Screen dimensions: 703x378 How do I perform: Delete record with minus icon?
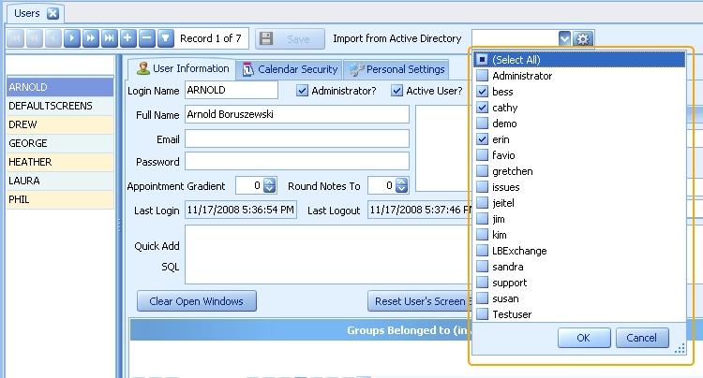pyautogui.click(x=146, y=38)
